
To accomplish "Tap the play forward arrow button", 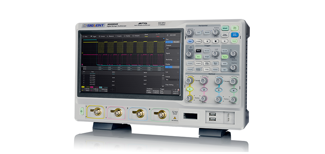I will tap(224, 41).
